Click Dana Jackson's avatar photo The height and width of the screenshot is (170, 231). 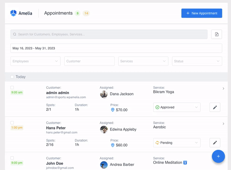tap(104, 94)
